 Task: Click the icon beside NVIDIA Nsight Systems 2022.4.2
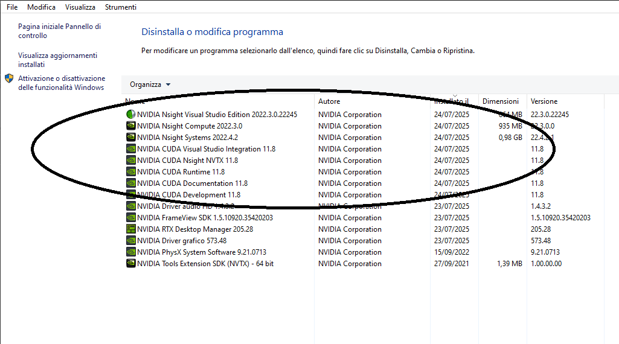[130, 137]
